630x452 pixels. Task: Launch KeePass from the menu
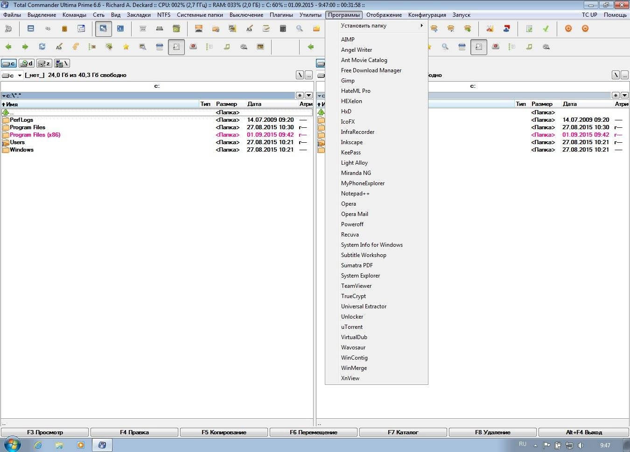(377, 153)
